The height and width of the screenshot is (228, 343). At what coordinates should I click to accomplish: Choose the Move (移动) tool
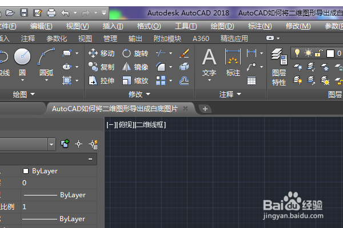[101, 53]
